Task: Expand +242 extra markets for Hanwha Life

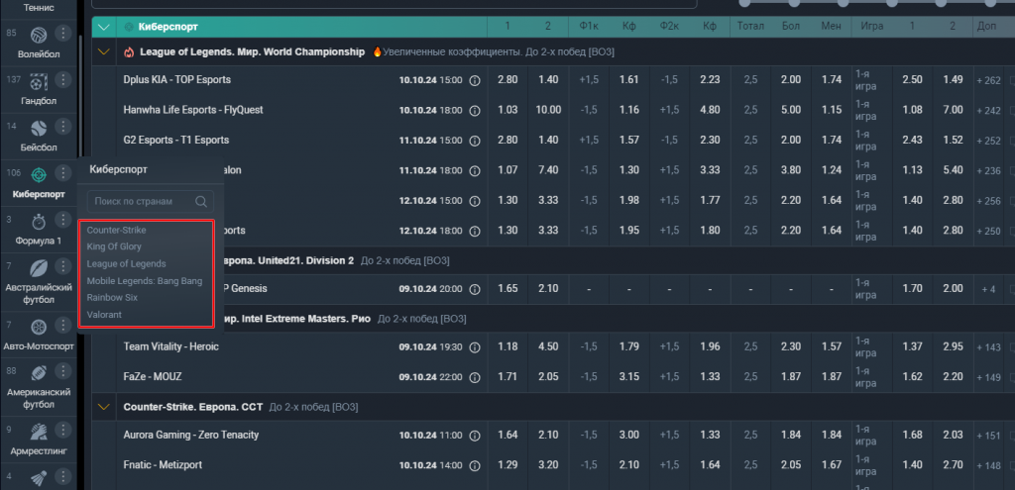Action: tap(988, 111)
